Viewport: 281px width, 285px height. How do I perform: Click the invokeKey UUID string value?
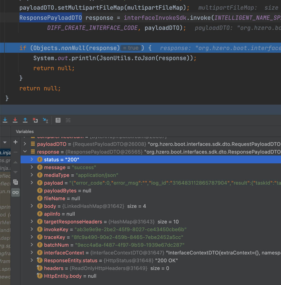[130, 229]
